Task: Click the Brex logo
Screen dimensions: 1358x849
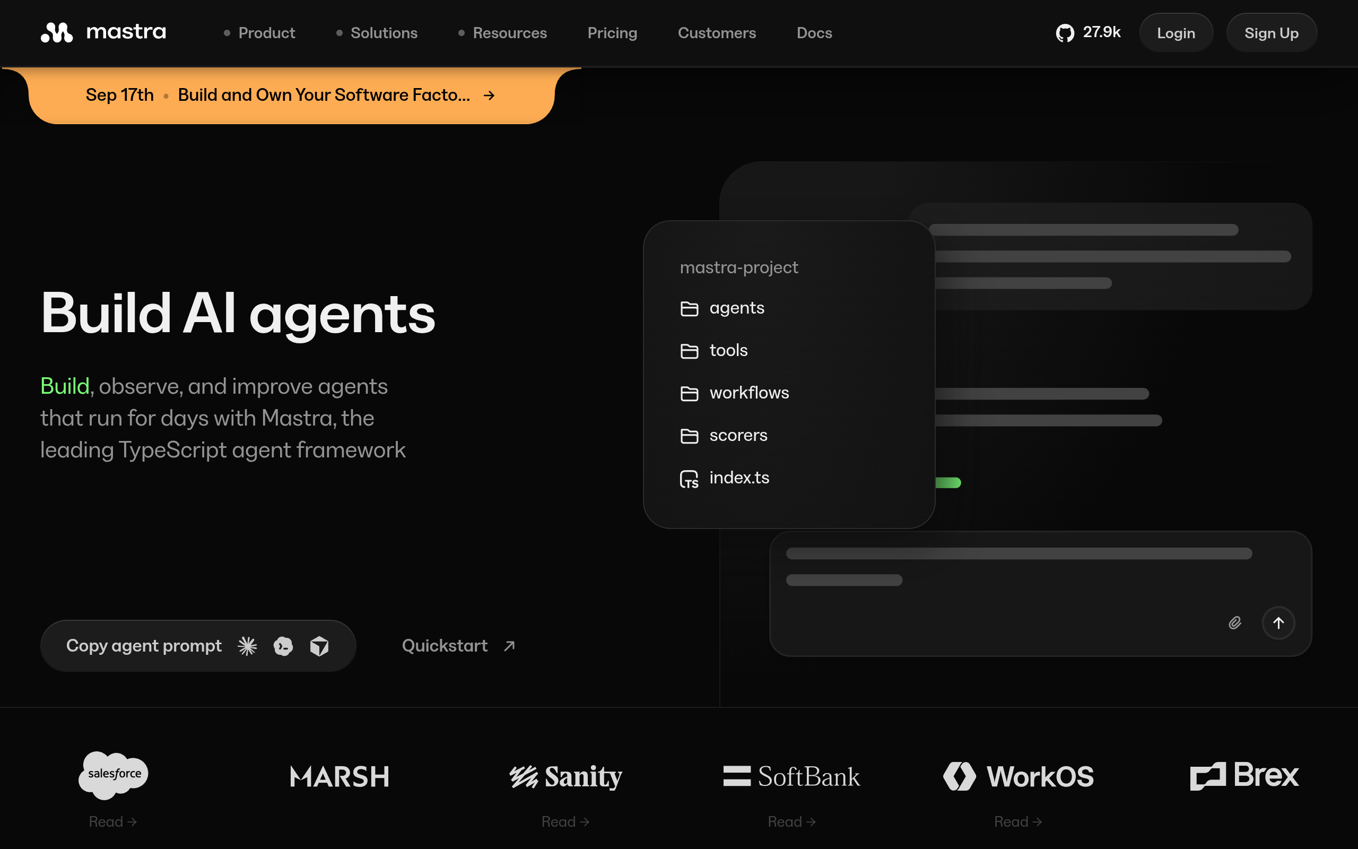Action: tap(1244, 775)
